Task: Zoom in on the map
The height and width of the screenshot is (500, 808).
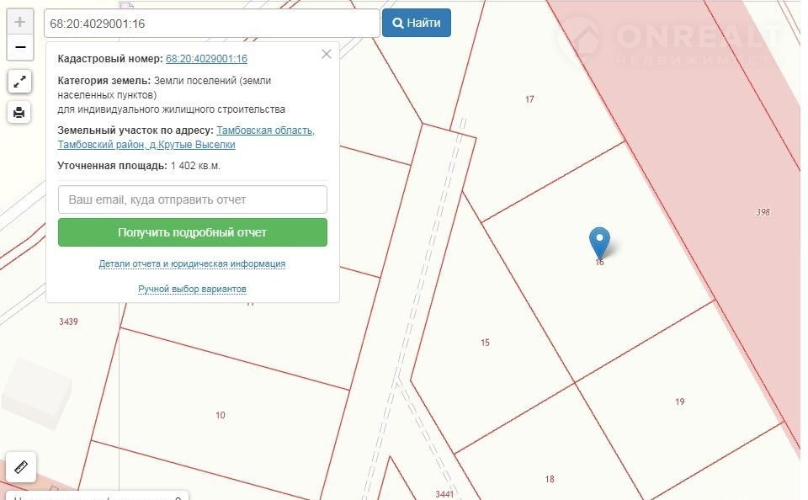Action: (x=20, y=22)
